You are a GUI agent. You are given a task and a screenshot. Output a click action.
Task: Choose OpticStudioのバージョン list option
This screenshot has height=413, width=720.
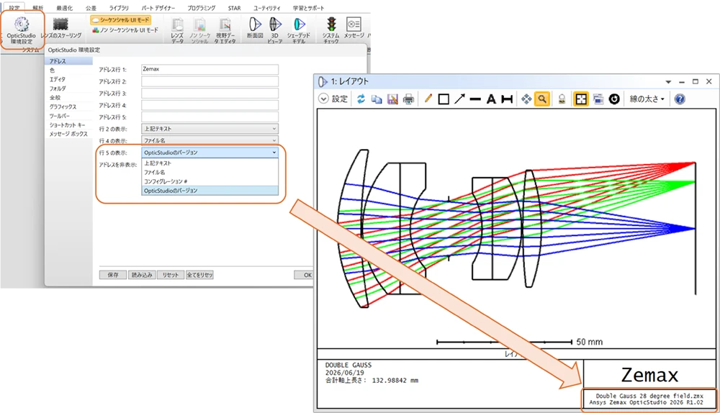210,191
